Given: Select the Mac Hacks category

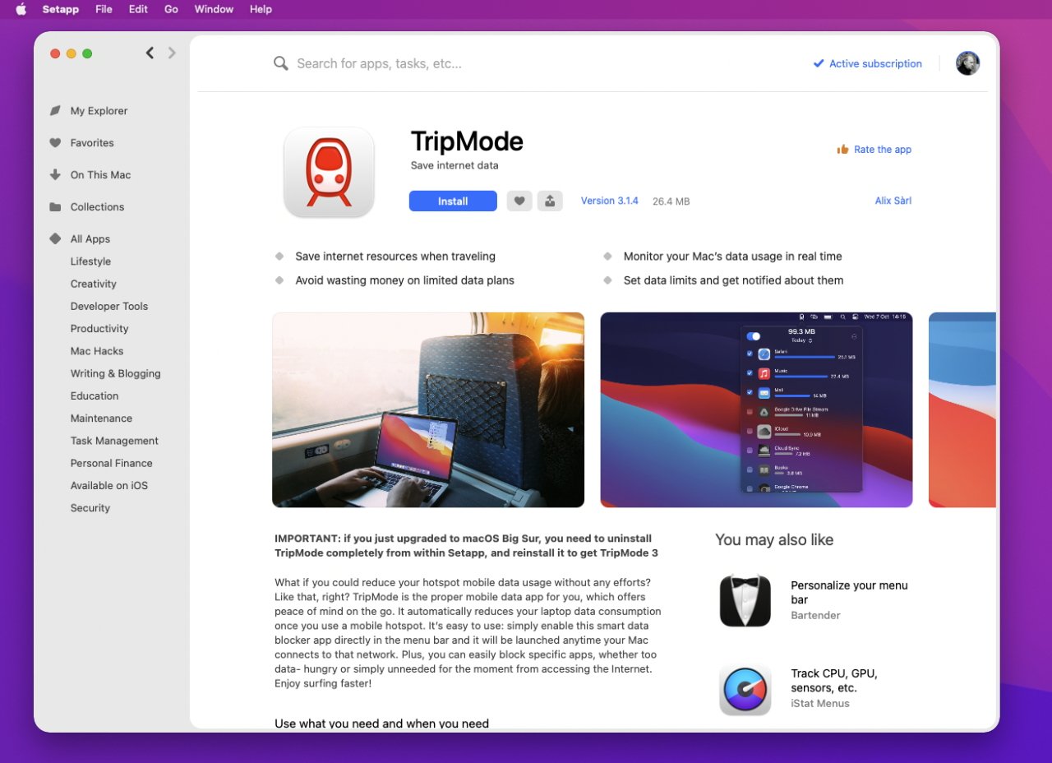Looking at the screenshot, I should click(97, 351).
